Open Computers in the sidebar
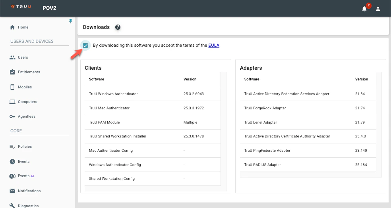This screenshot has width=391, height=208. coord(27,102)
